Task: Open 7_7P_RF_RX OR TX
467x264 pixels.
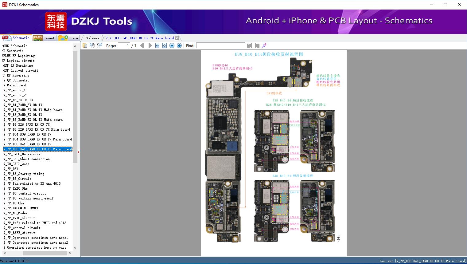Action: coord(18,100)
